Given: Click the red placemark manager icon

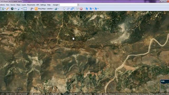Looking at the screenshot, I should (81, 9).
